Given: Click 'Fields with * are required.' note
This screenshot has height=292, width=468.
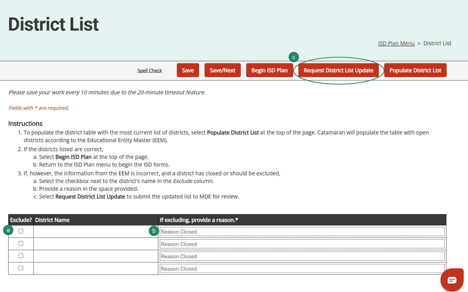Looking at the screenshot, I should tap(39, 108).
